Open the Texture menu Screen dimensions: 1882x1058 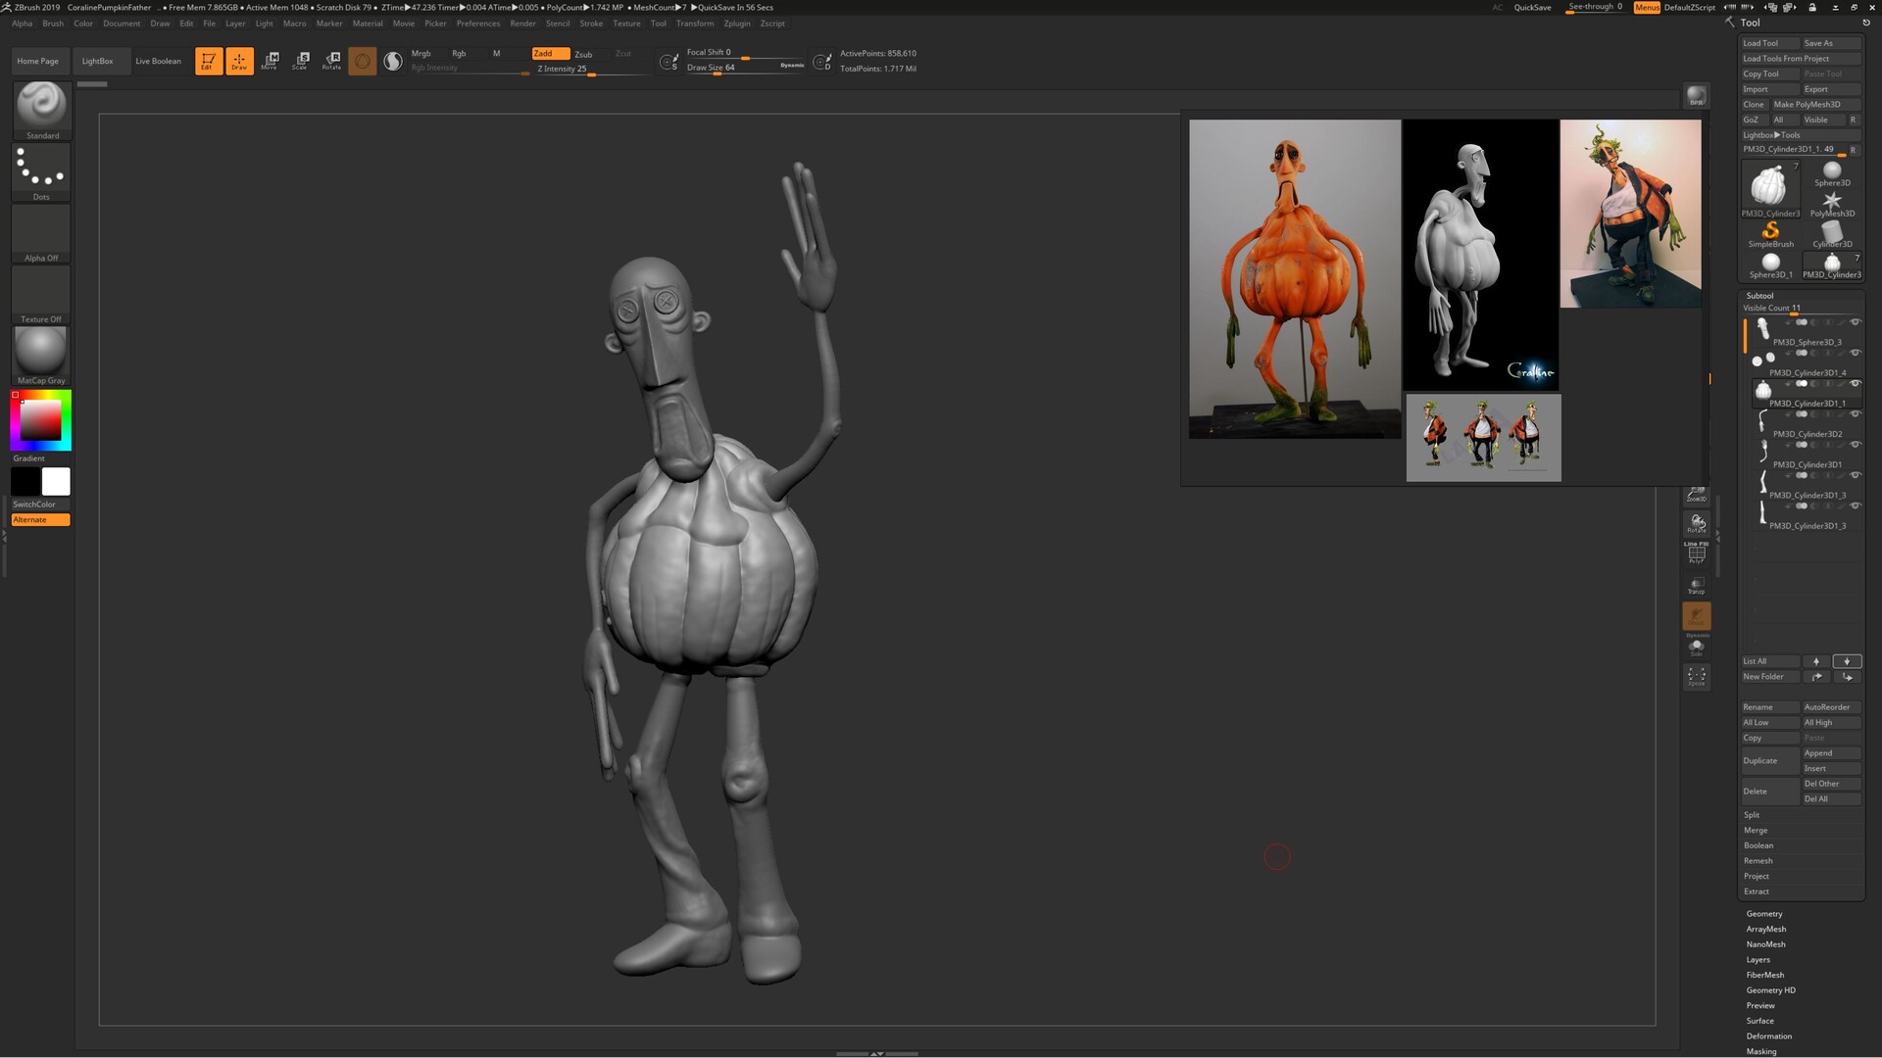626,23
